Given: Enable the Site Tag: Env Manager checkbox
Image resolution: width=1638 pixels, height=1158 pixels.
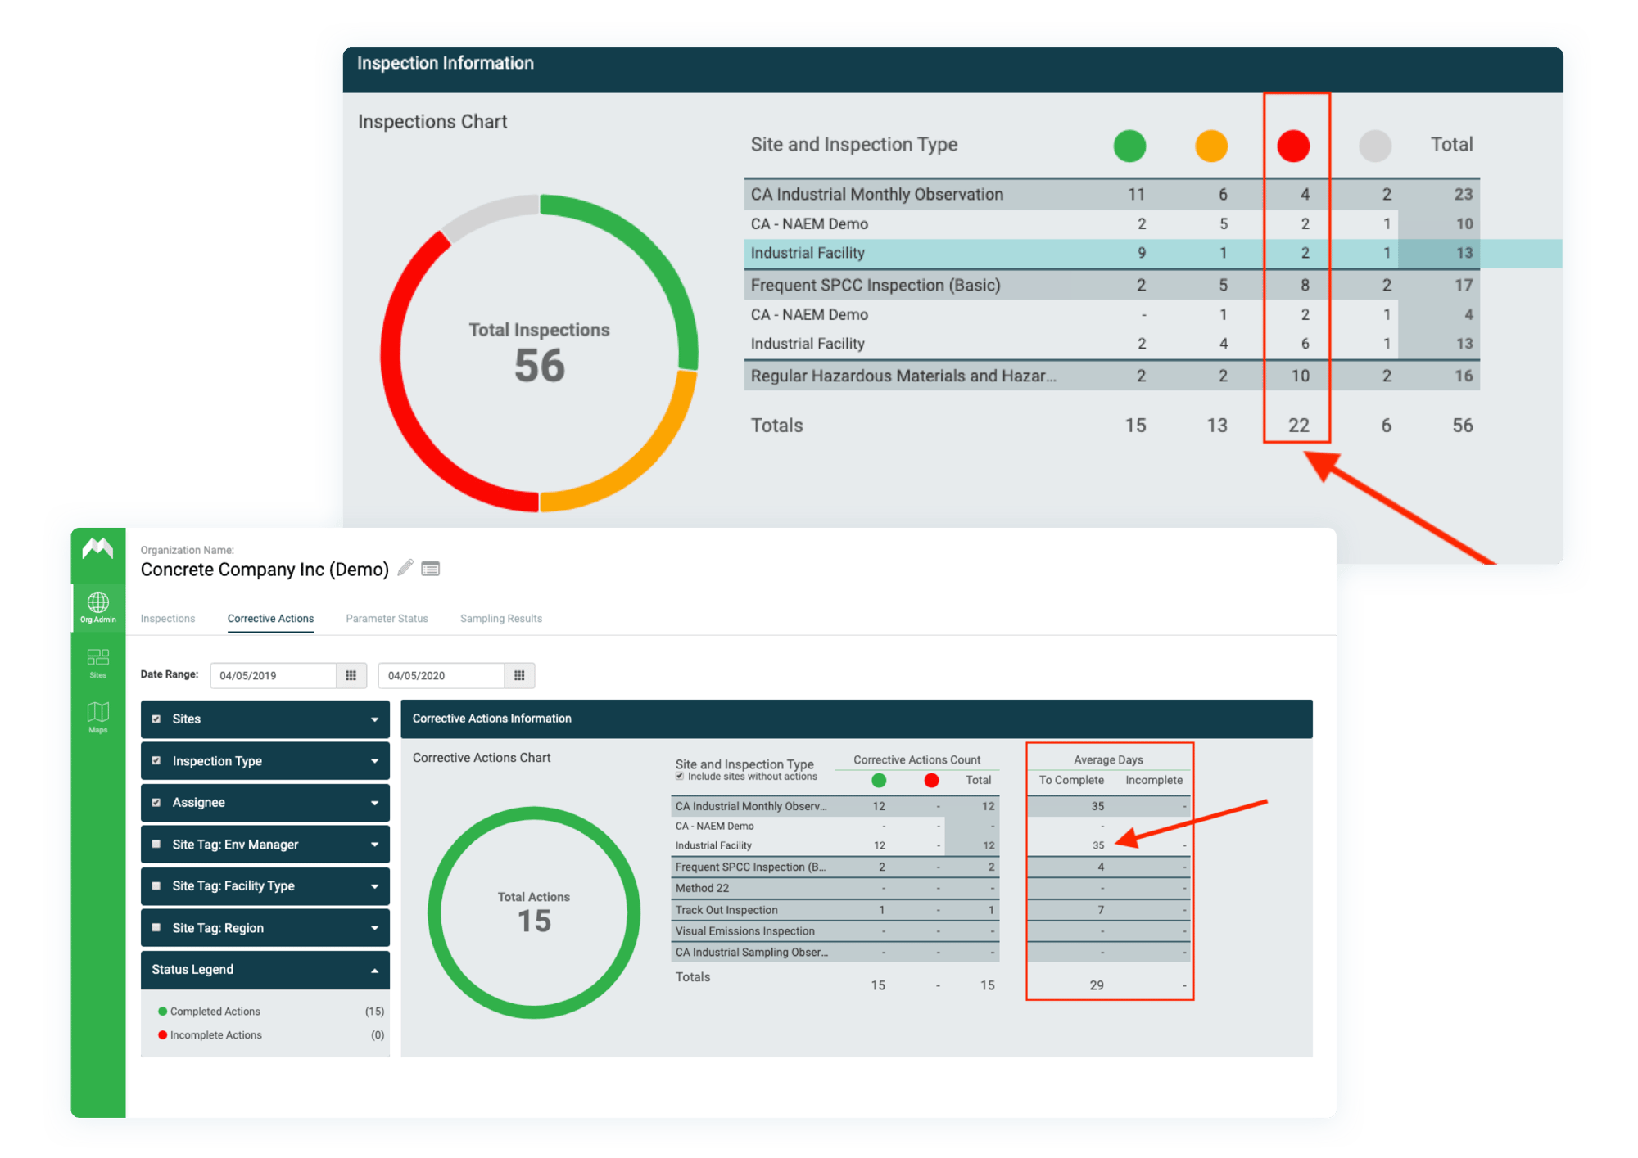Looking at the screenshot, I should 156,844.
